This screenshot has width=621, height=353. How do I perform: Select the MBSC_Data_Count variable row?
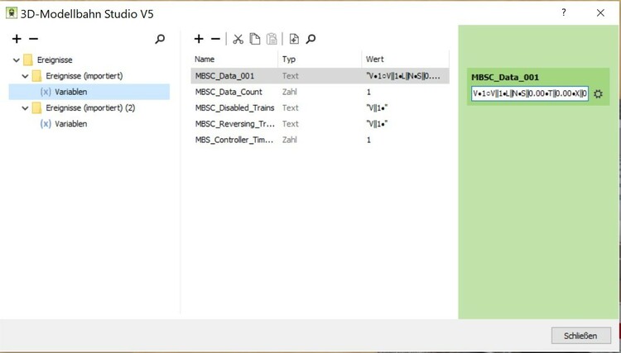(x=320, y=92)
